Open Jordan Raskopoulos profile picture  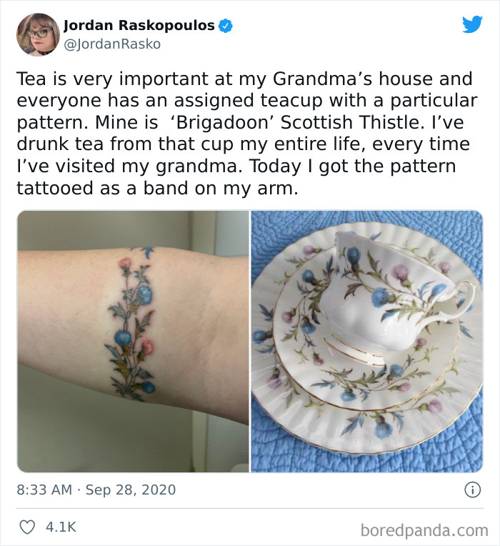(38, 34)
